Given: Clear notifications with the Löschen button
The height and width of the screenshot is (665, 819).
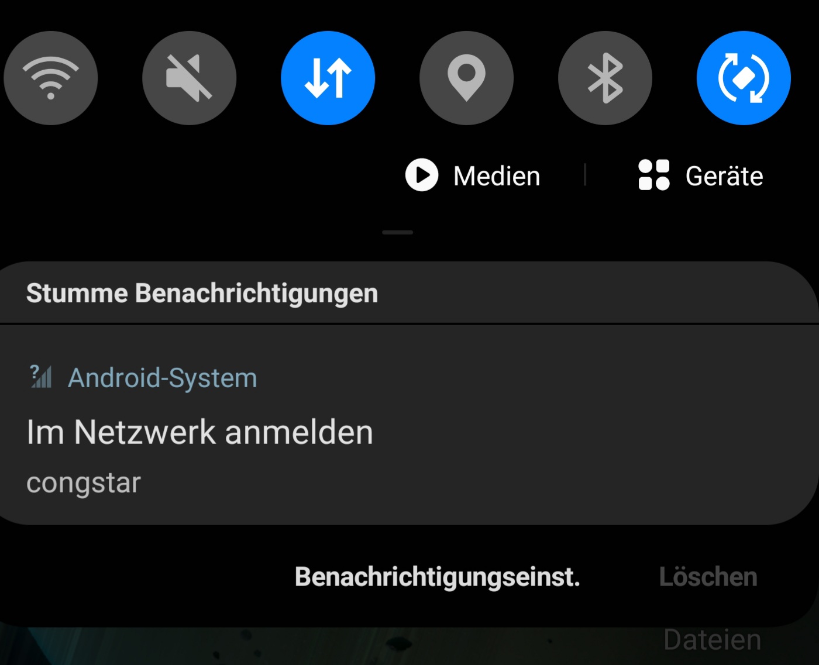Looking at the screenshot, I should coord(708,577).
